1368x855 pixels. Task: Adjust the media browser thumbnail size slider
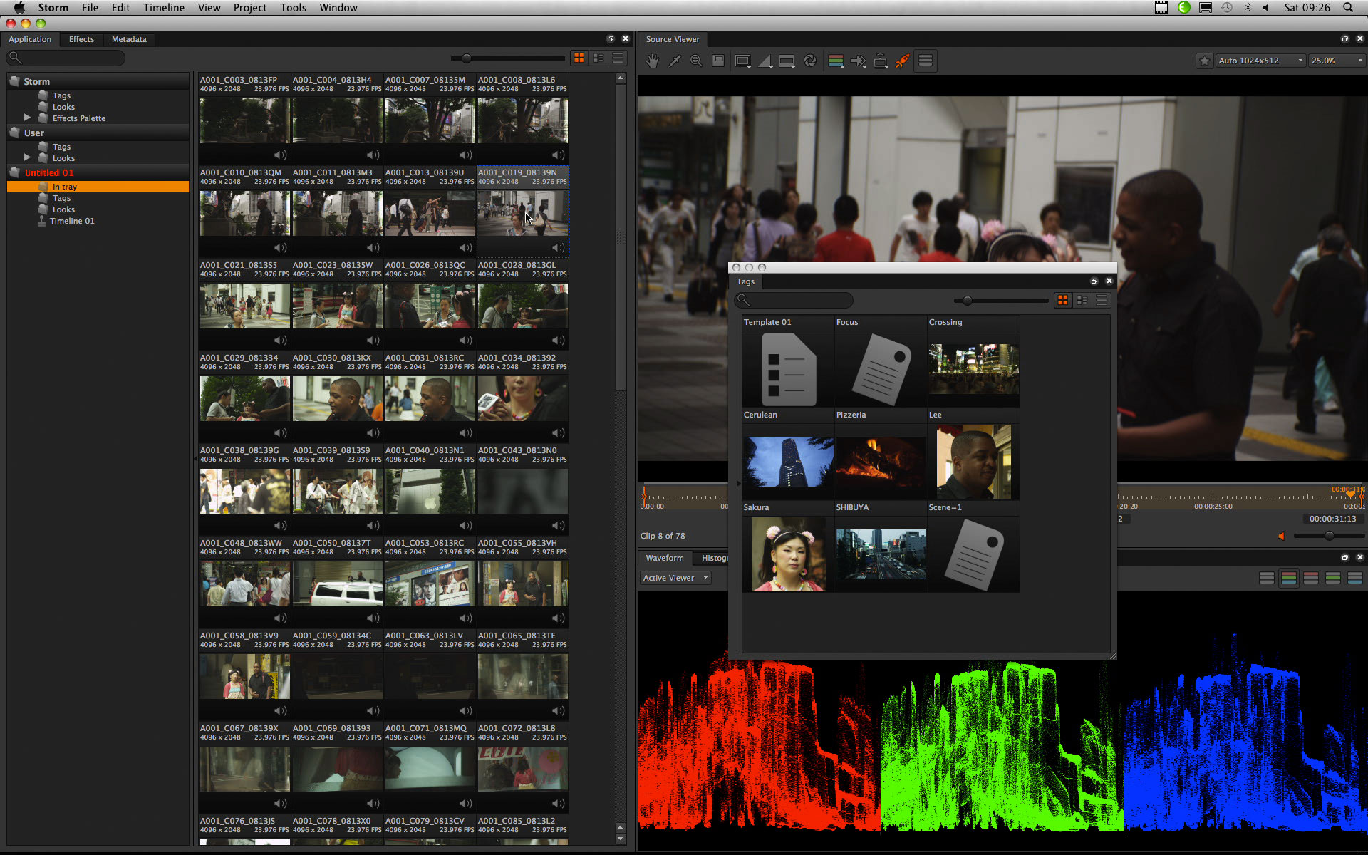(466, 58)
